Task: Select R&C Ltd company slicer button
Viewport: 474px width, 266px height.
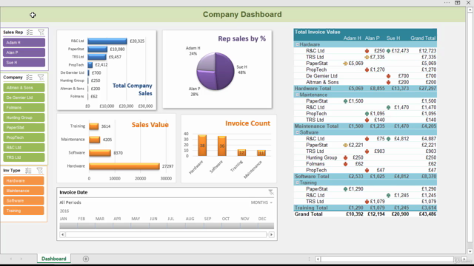Action: tap(24, 147)
